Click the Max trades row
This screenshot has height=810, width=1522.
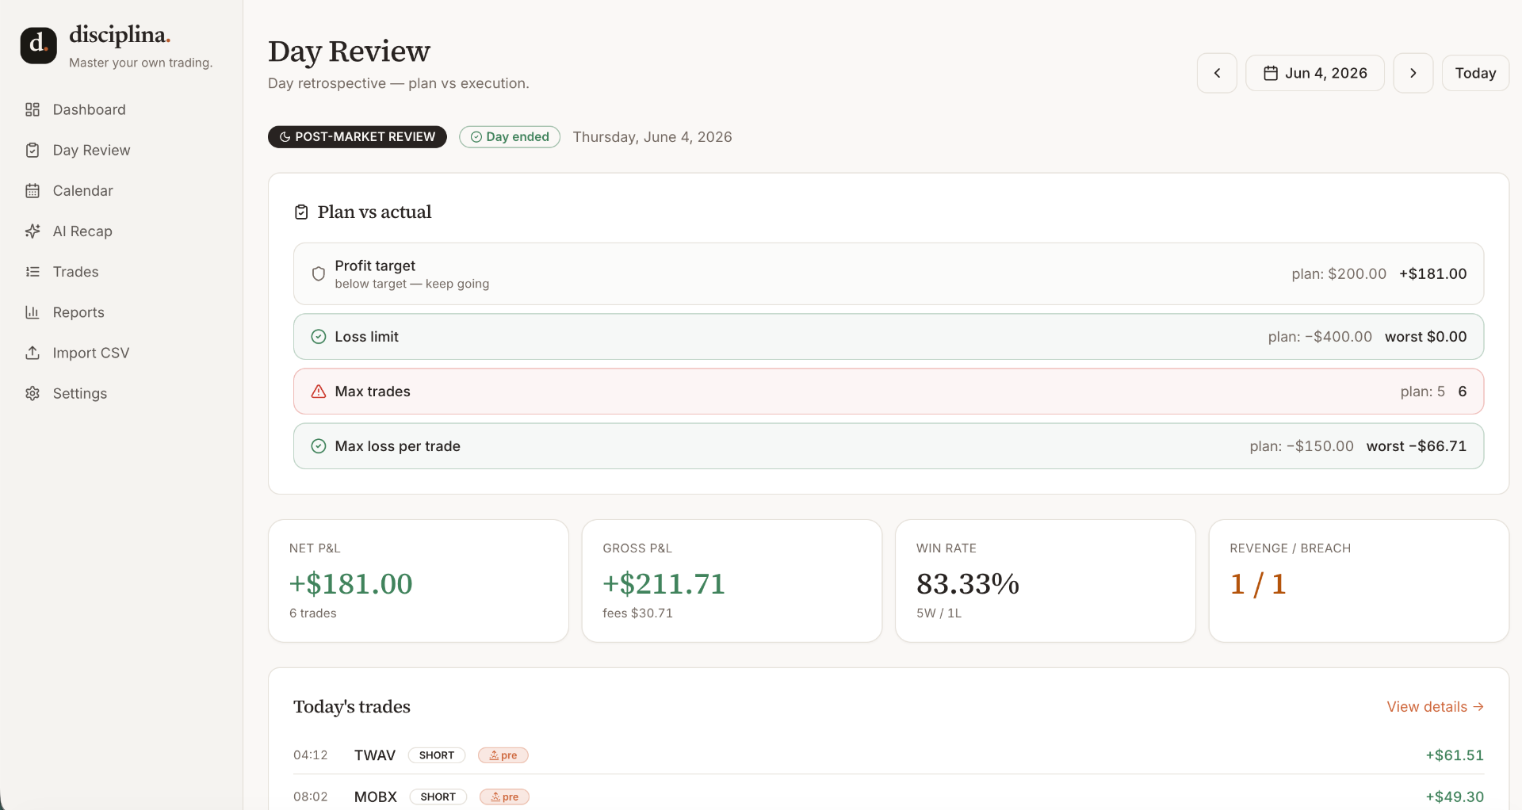click(889, 391)
